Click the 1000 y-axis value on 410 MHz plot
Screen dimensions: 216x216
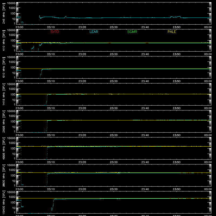click(12, 35)
